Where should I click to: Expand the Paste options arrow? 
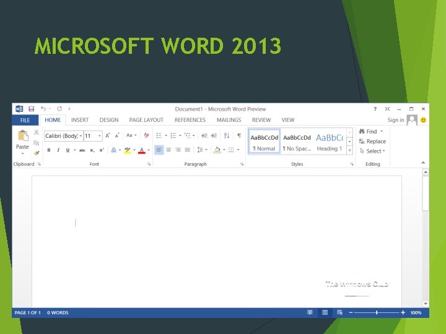coord(22,154)
